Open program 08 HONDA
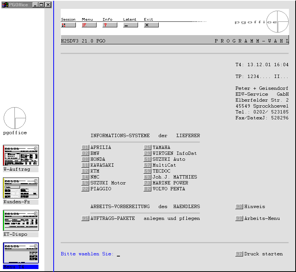Screen dimensions: 296x272 point(85,159)
